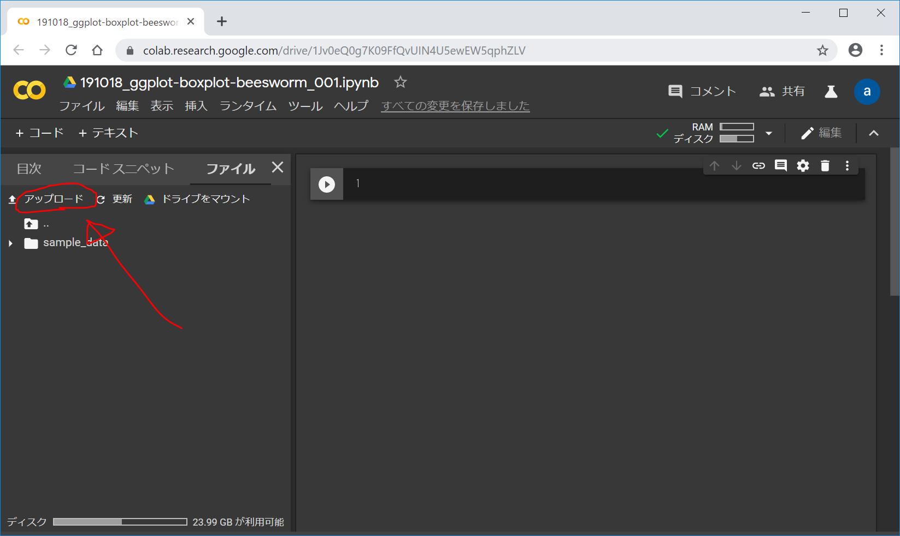Delete the cell with trash icon
This screenshot has width=900, height=536.
coord(825,166)
